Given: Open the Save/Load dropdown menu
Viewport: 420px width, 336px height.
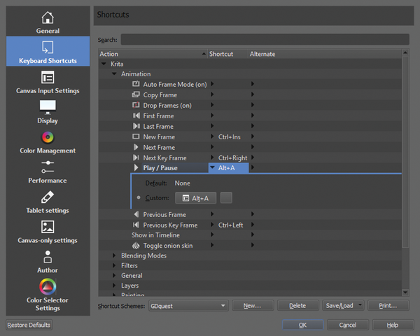Looking at the screenshot, I should (x=343, y=305).
